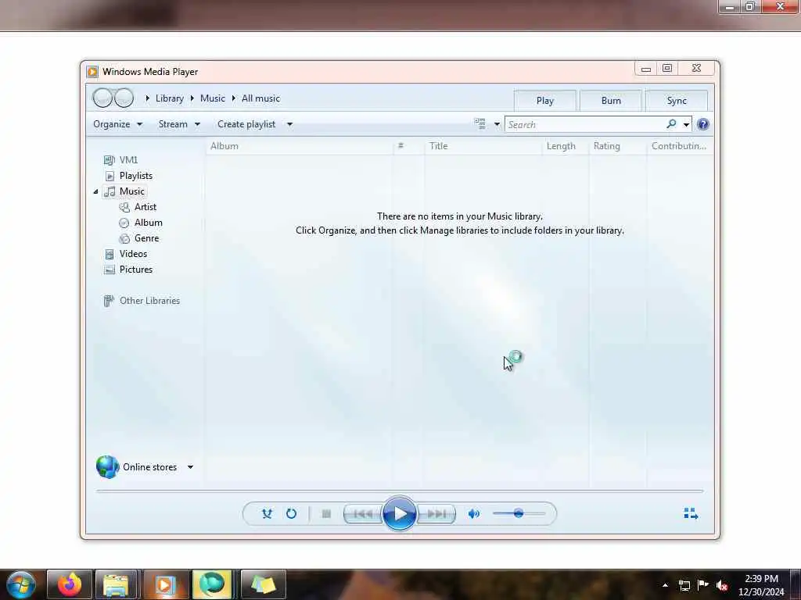Launch Firefox from taskbar

(x=70, y=584)
